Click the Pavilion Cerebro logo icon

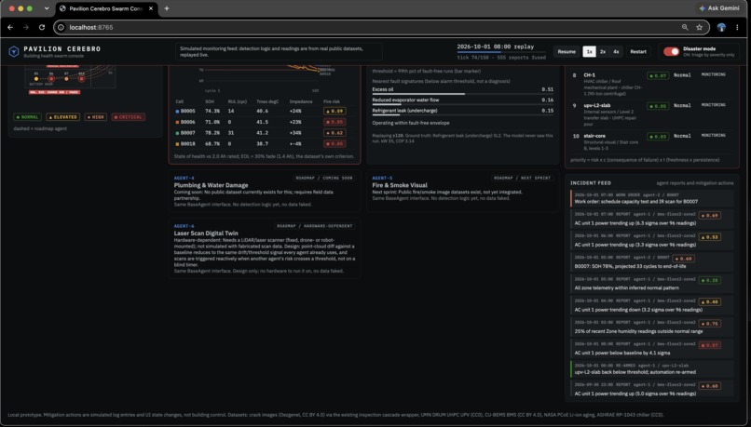coord(14,51)
